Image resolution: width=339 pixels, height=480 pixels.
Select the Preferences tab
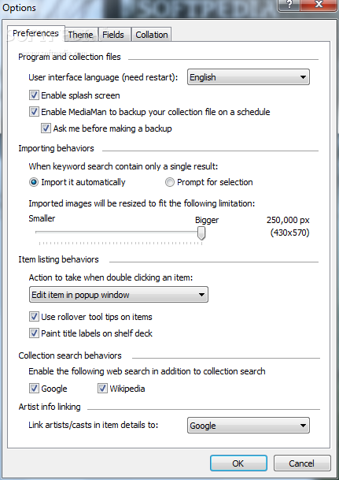(35, 33)
